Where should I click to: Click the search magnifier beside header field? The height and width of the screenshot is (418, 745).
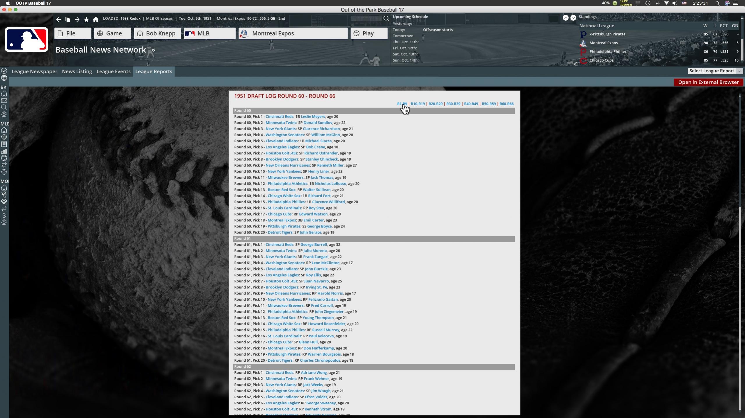point(386,19)
